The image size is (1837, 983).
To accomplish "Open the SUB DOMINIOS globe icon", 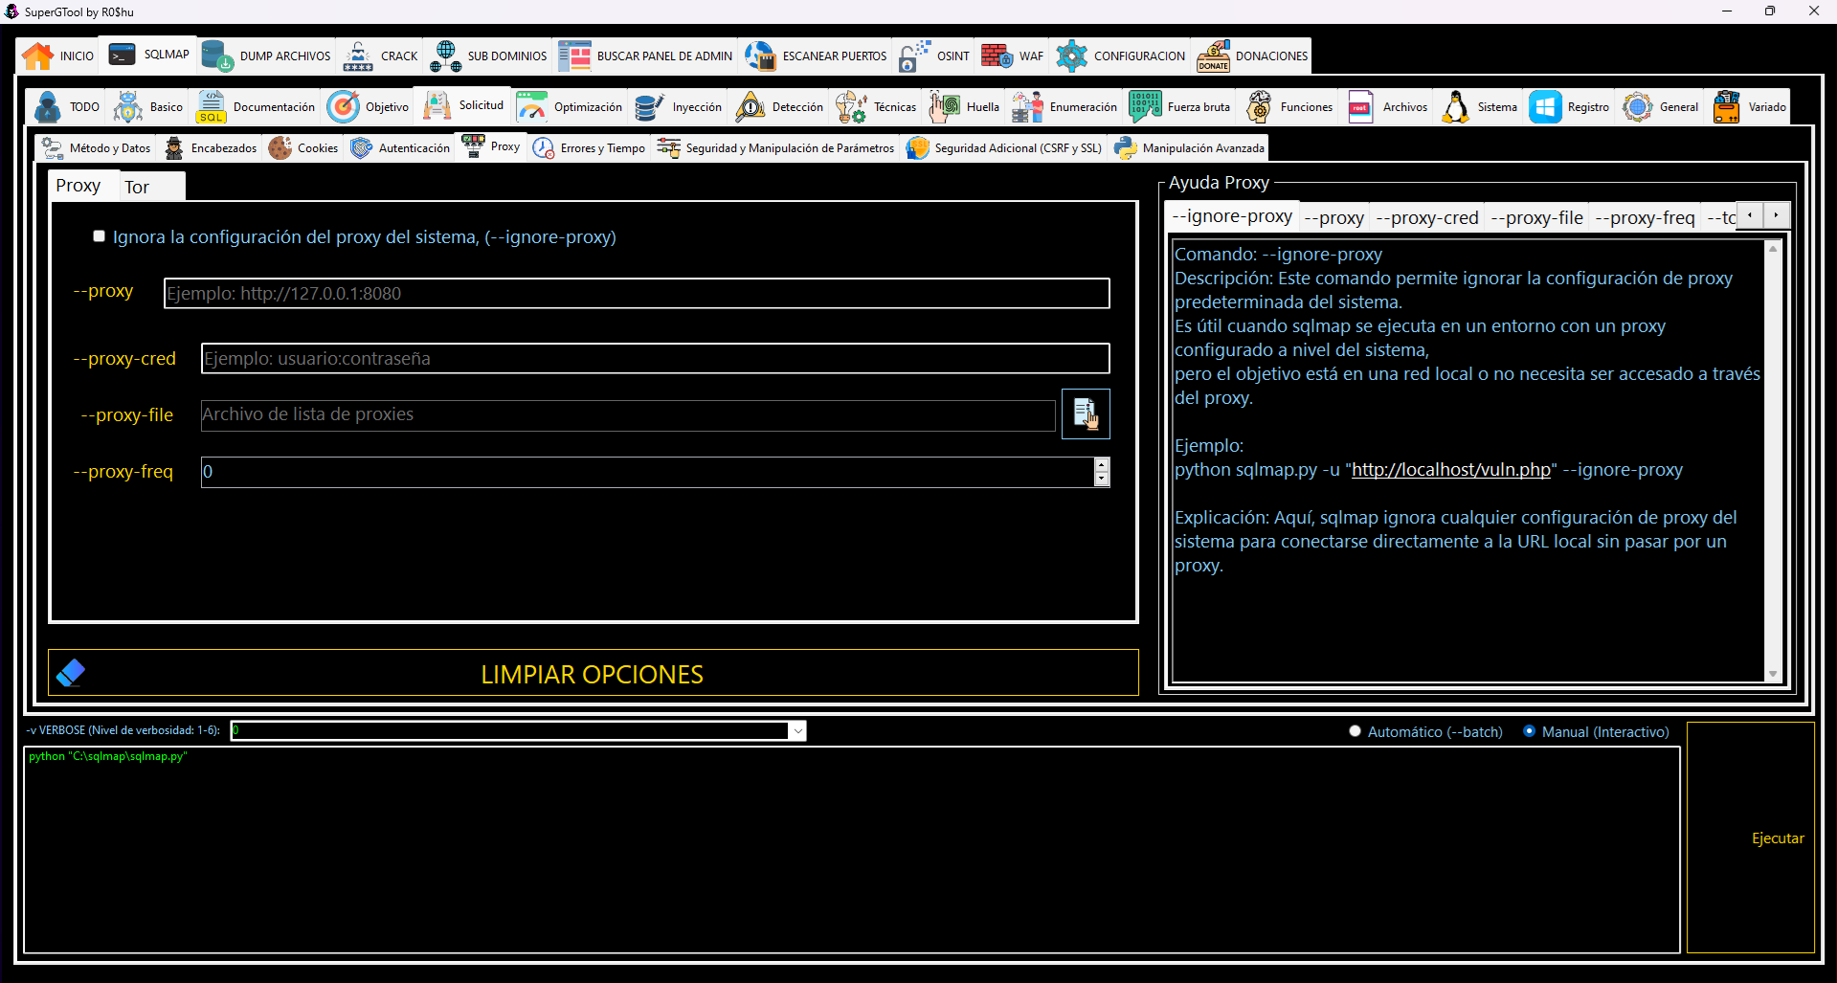I will click(445, 56).
